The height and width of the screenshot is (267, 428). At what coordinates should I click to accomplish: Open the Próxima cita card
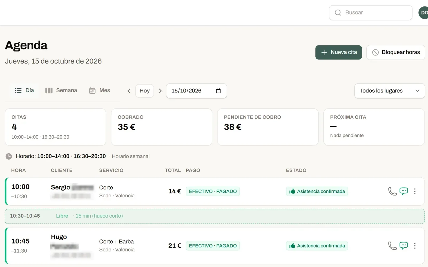[374, 127]
